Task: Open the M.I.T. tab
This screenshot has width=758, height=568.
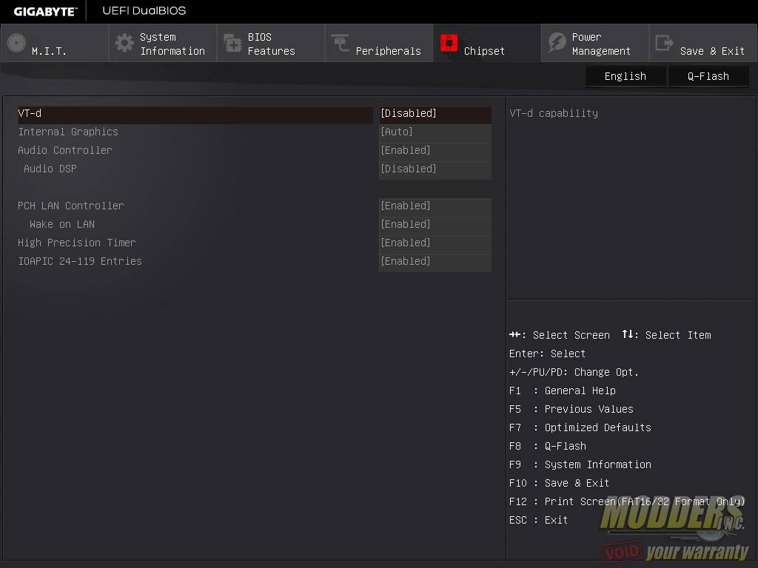Action: click(x=55, y=43)
